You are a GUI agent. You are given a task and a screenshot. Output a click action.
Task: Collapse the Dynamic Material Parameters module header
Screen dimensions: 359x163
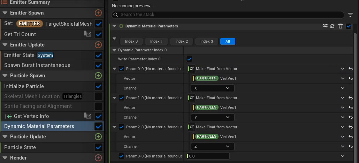[x=114, y=26]
